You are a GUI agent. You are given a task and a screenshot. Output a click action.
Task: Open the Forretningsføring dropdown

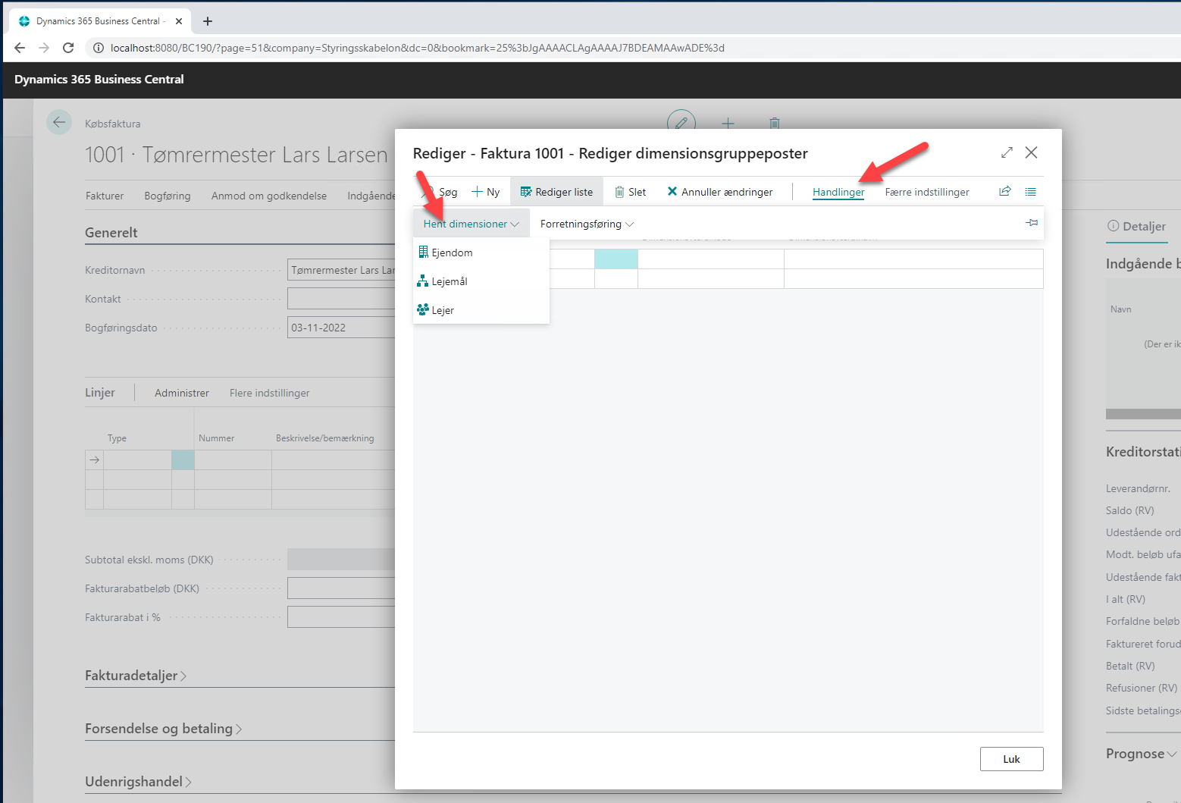click(587, 224)
